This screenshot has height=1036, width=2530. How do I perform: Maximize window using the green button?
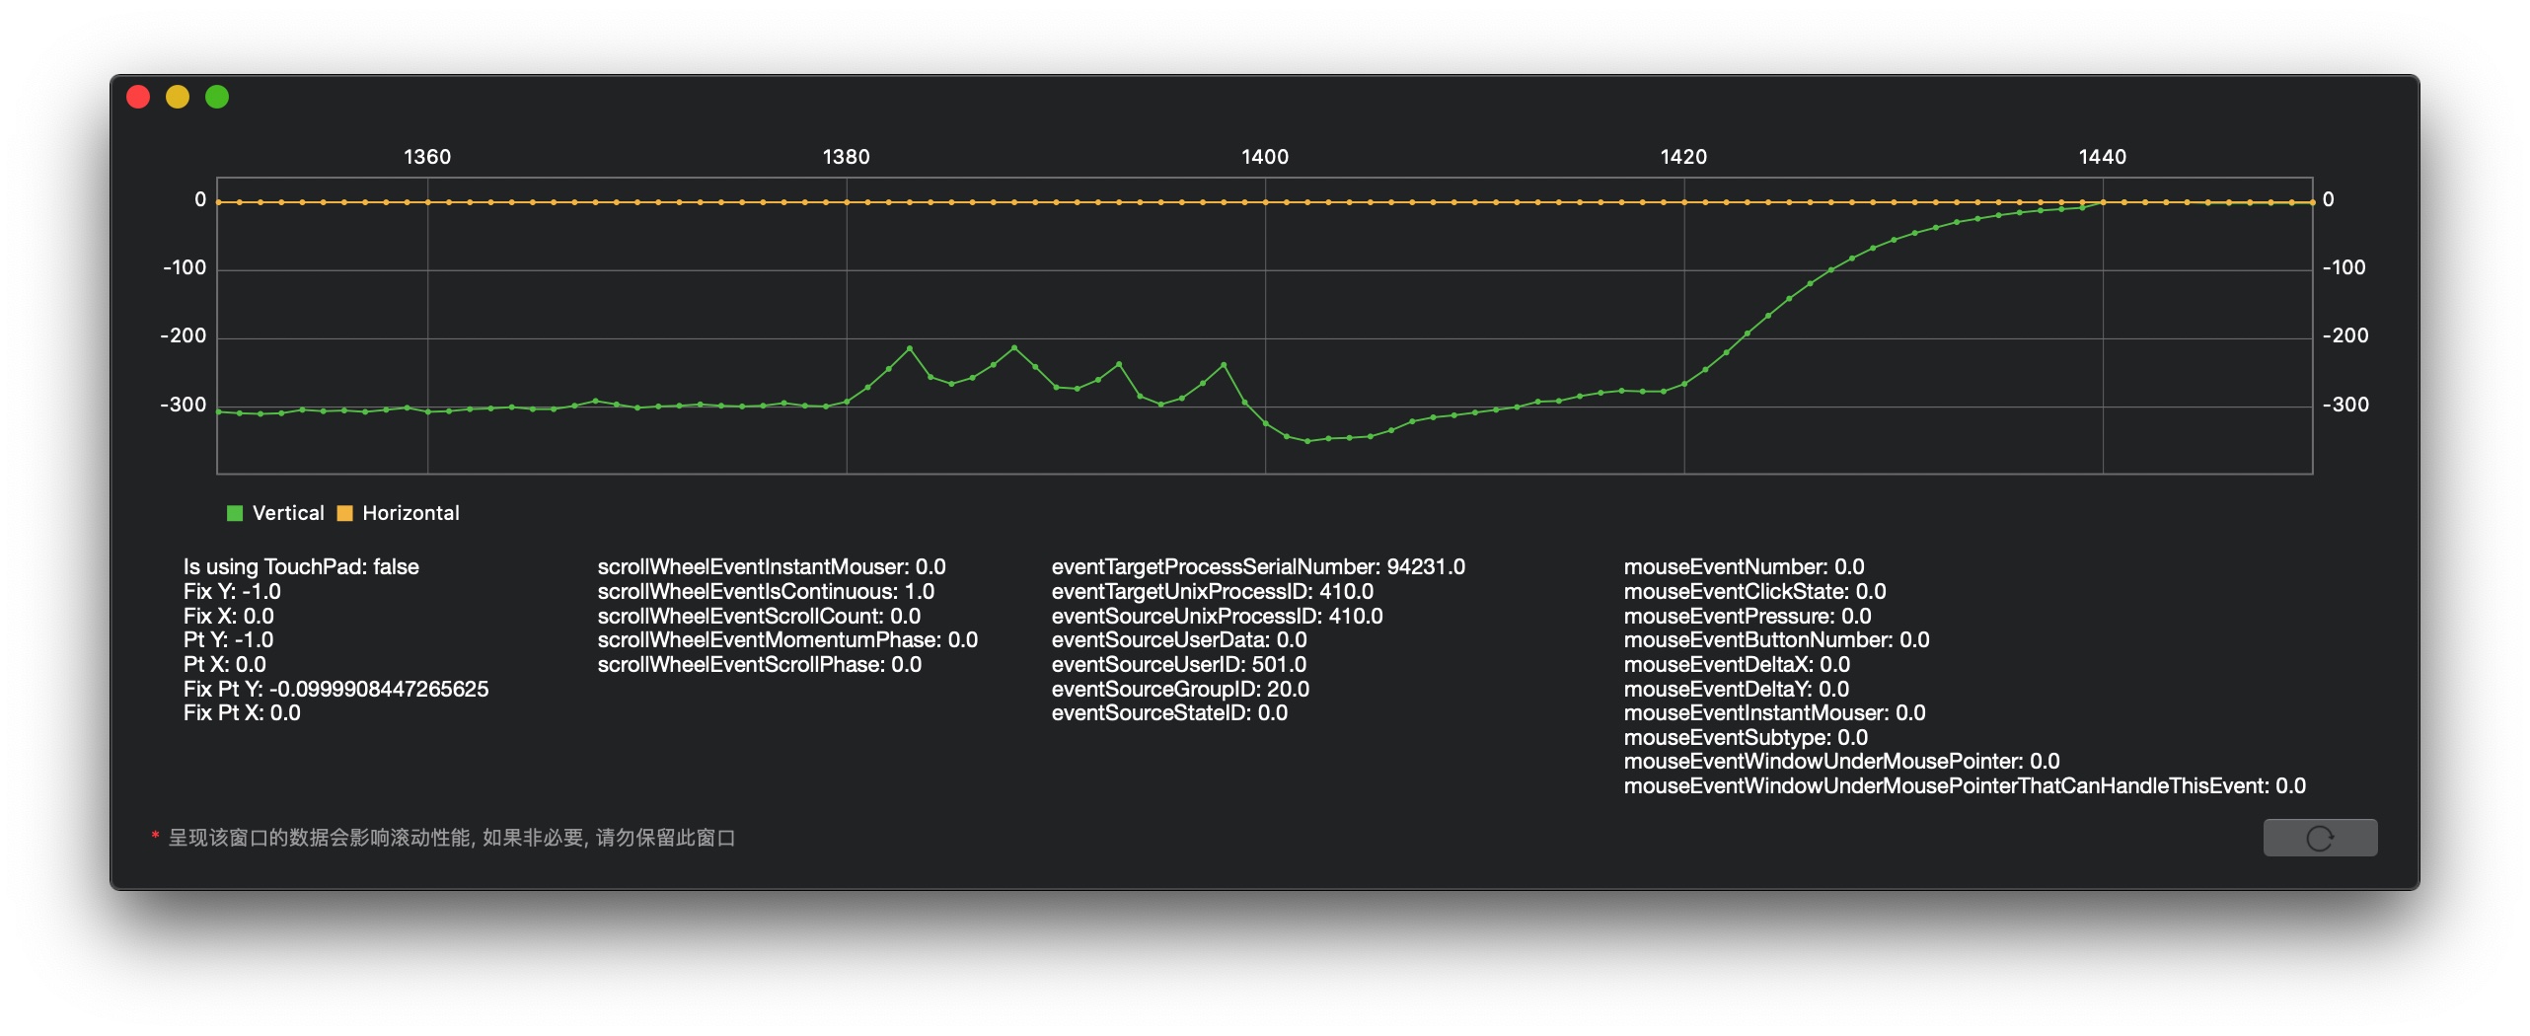[x=217, y=97]
